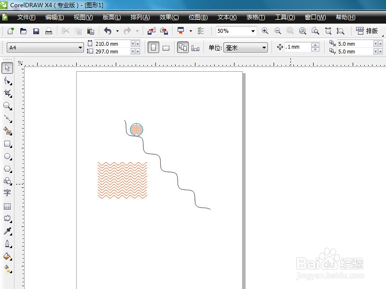Open the units 毫米 dropdown
Viewport: 386px width, 289px height.
click(x=264, y=47)
